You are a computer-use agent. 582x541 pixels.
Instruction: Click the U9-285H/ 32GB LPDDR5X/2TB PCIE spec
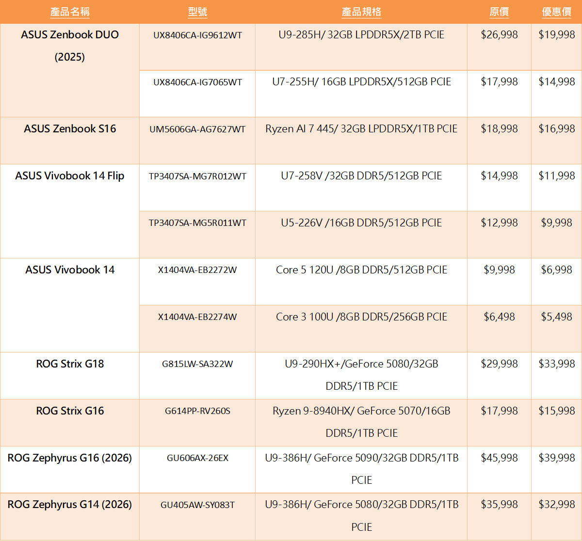click(x=361, y=35)
